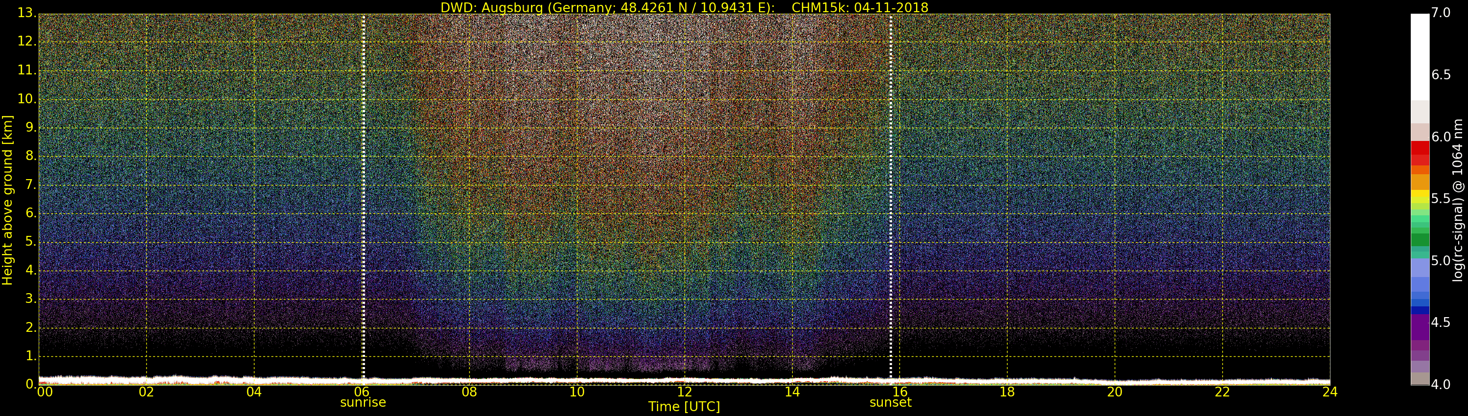Click the 'Height above ground [km]' axis label
The height and width of the screenshot is (416, 1468).
(7, 200)
